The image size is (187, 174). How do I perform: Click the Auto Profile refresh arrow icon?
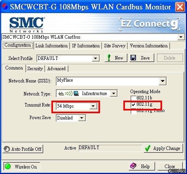[7, 149]
